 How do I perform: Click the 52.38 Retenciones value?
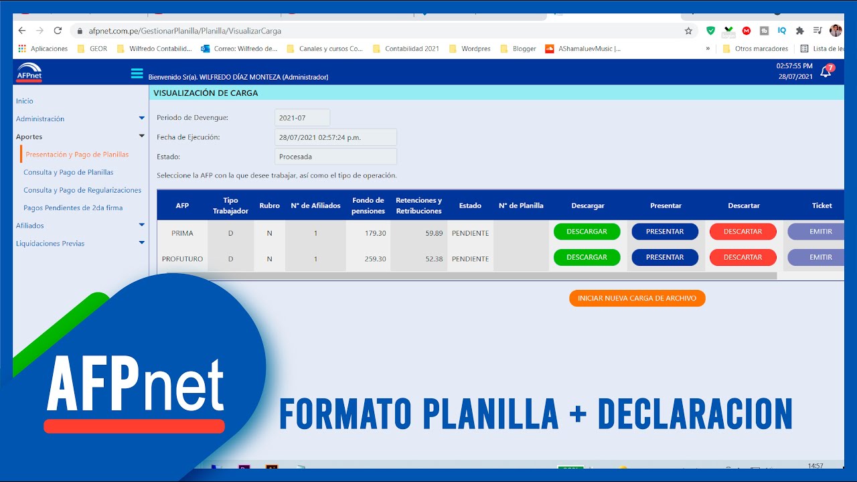pos(434,259)
